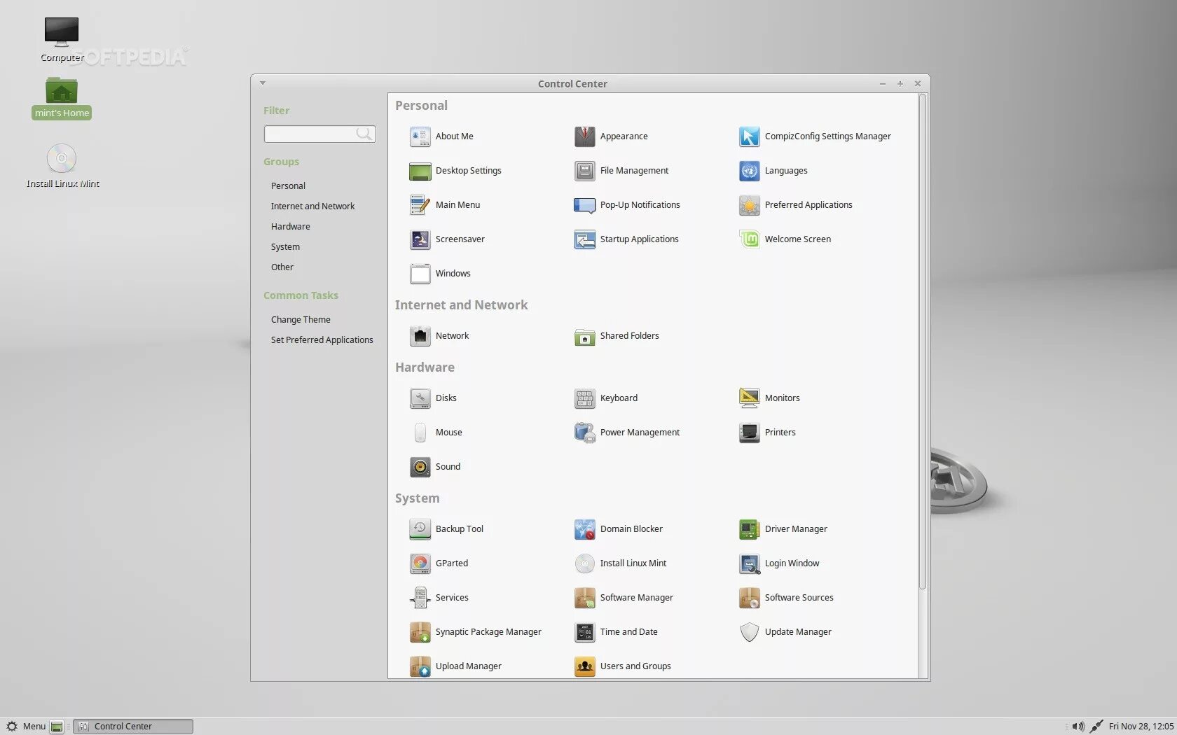
Task: Open Users and Groups icon
Action: pyautogui.click(x=584, y=666)
